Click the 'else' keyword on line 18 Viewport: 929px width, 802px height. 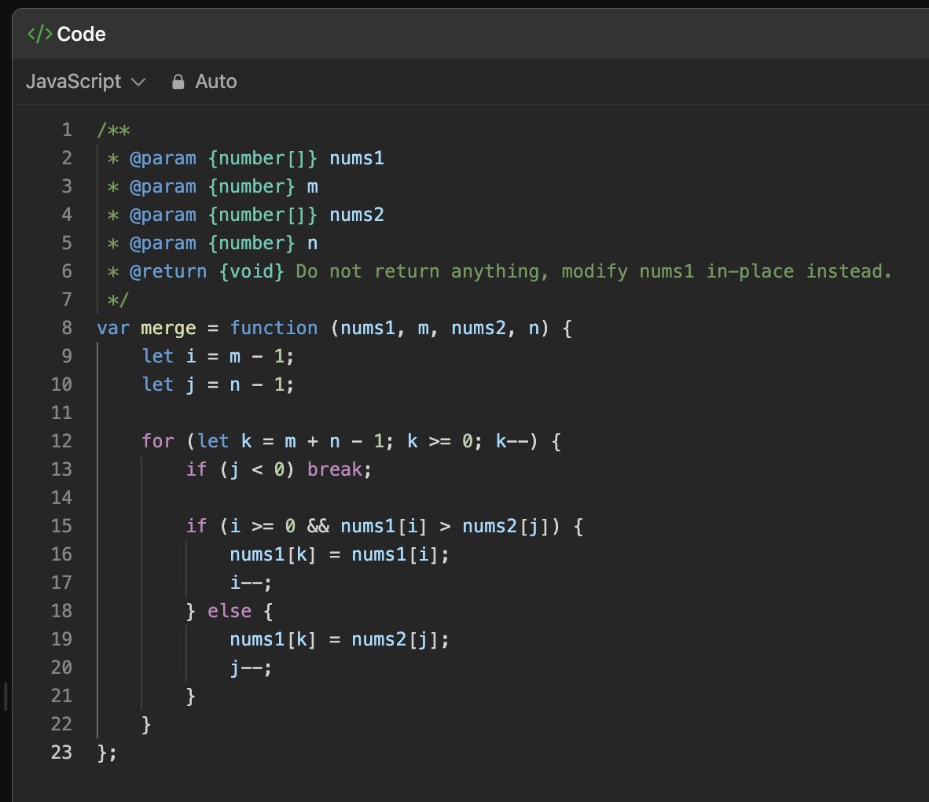[229, 611]
